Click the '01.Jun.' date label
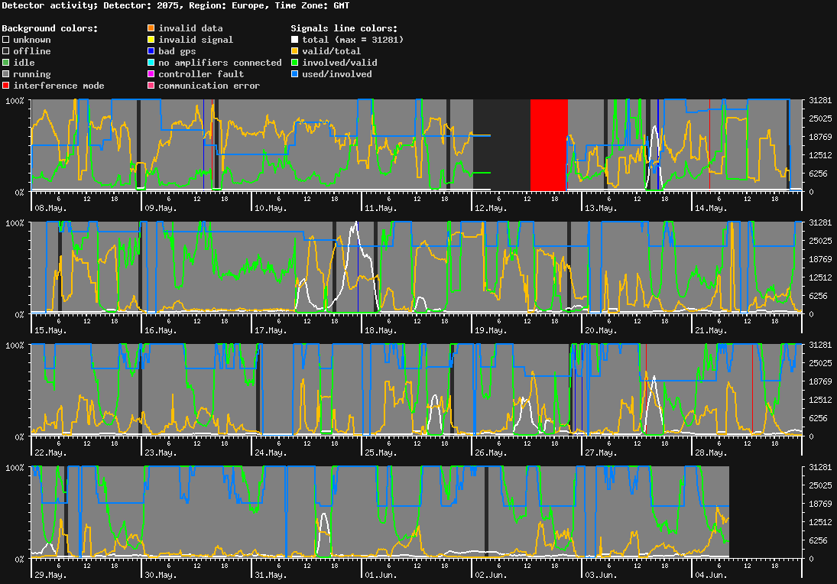Image resolution: width=837 pixels, height=584 pixels. pyautogui.click(x=381, y=575)
